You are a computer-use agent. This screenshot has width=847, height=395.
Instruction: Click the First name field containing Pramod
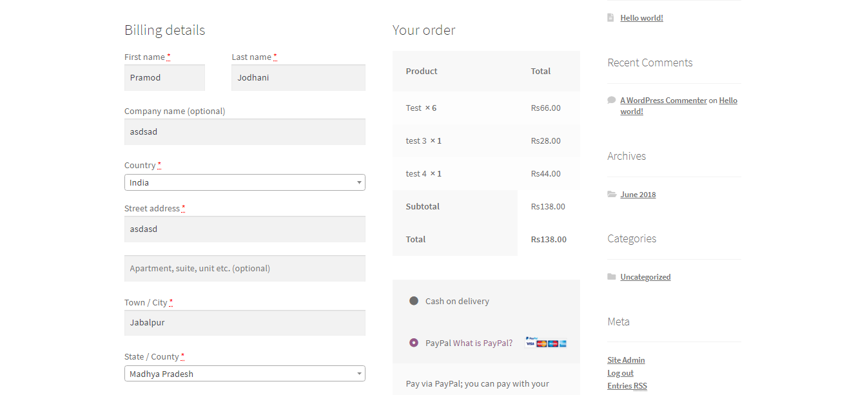(x=164, y=78)
